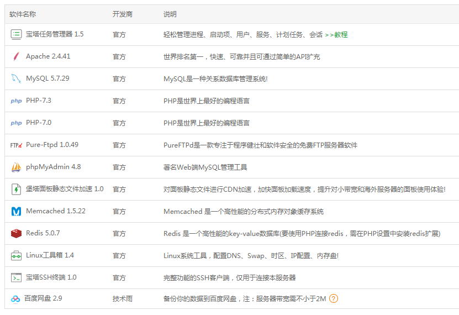Screen dimensions: 459x315
Task: Click the 宝塔SSH终端 terminal icon
Action: (16, 277)
